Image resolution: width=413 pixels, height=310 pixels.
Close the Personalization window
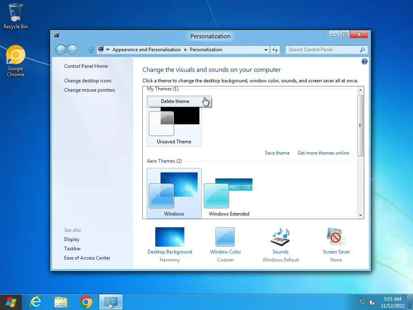(x=359, y=35)
